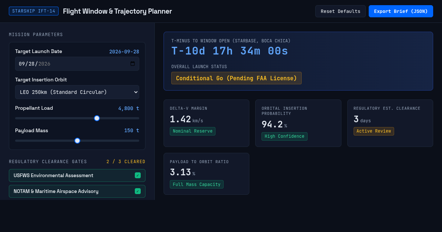Click the STARSHIP IFT-14 badge
The height and width of the screenshot is (232, 442).
point(34,11)
